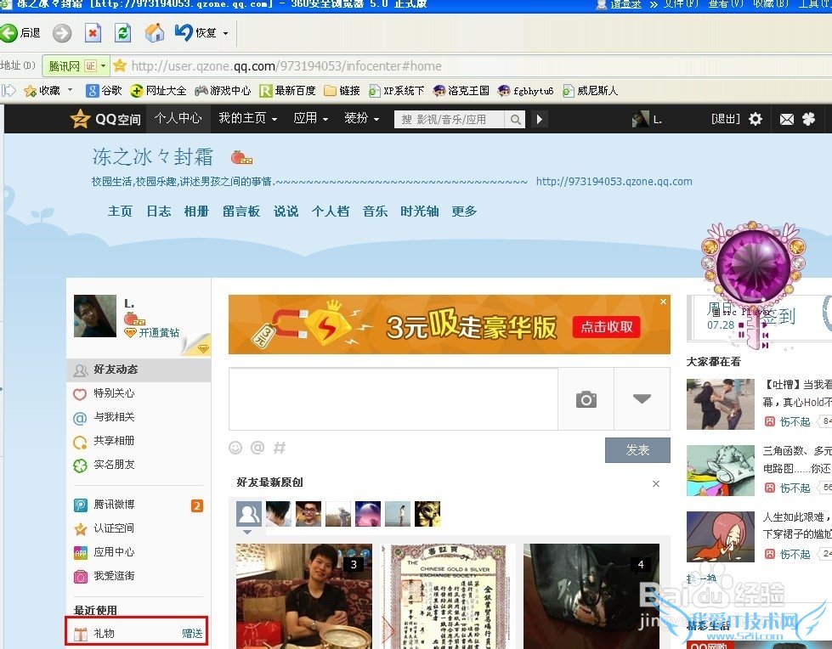Click the browser Forward arrow icon
The image size is (832, 649).
(62, 33)
